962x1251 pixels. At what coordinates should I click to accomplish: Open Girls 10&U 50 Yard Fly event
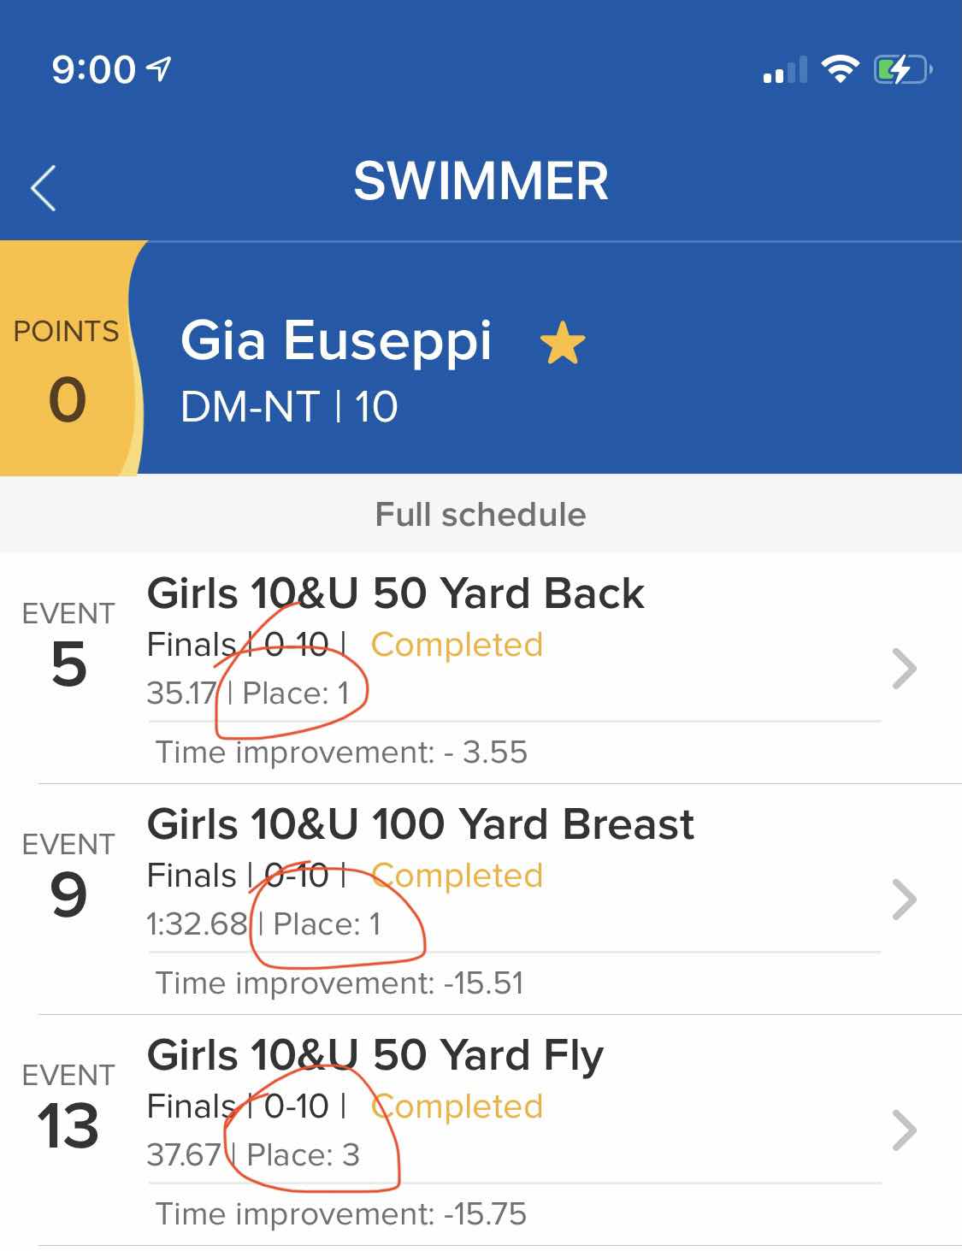(x=375, y=1055)
